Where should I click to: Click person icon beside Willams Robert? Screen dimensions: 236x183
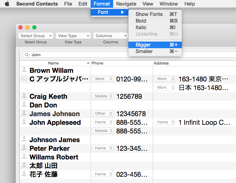point(24,156)
